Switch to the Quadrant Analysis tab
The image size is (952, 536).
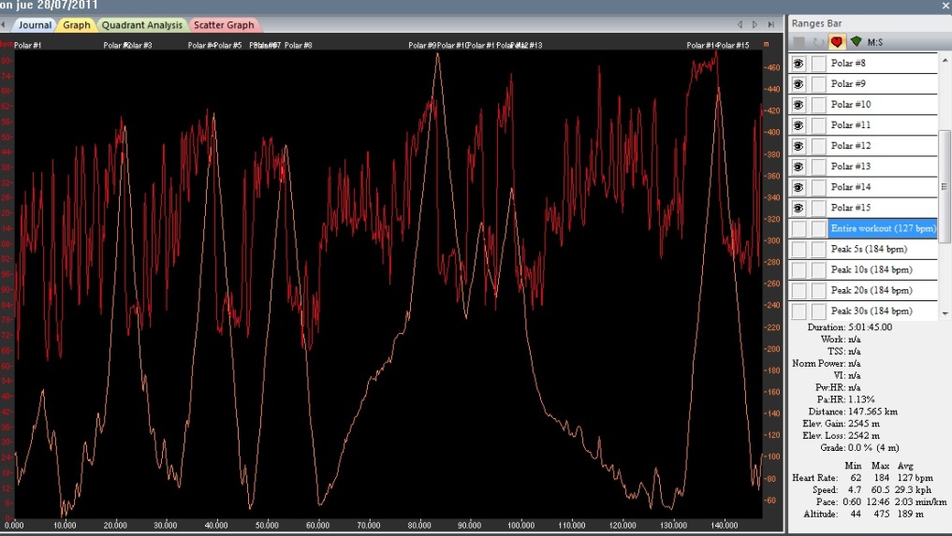141,25
